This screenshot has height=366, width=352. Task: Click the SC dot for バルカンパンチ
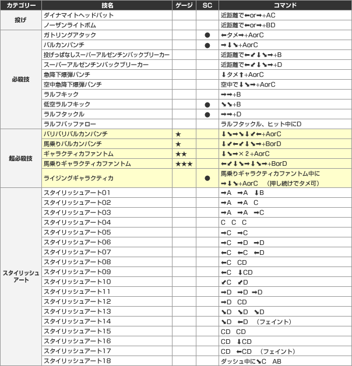pyautogui.click(x=207, y=45)
